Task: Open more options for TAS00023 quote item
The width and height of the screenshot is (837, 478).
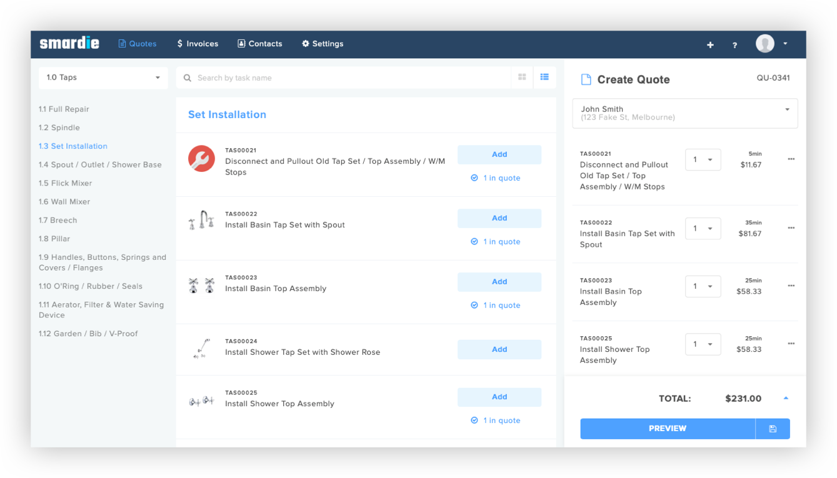Action: click(791, 286)
